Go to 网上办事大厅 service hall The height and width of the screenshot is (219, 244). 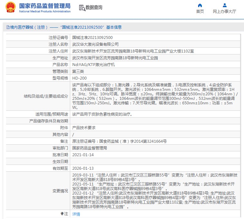225,12
